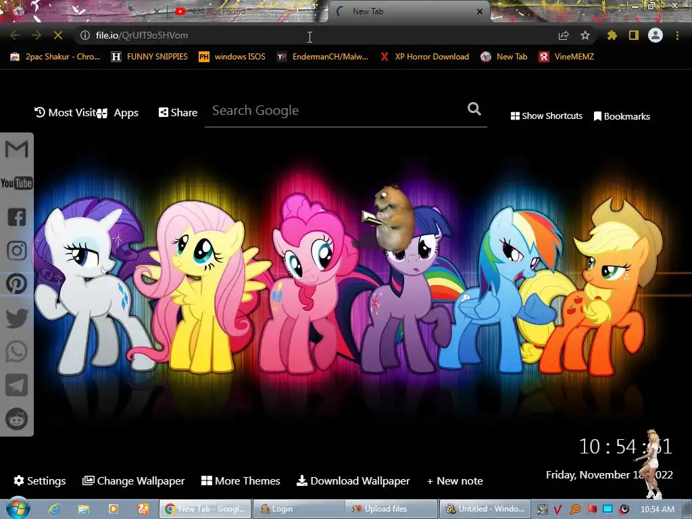Click Change Wallpaper
Viewport: 692px width, 519px height.
coord(134,480)
